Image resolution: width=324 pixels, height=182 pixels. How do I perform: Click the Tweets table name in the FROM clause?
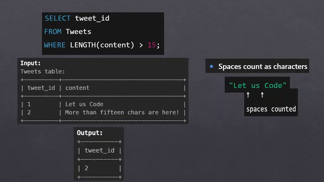pyautogui.click(x=78, y=32)
